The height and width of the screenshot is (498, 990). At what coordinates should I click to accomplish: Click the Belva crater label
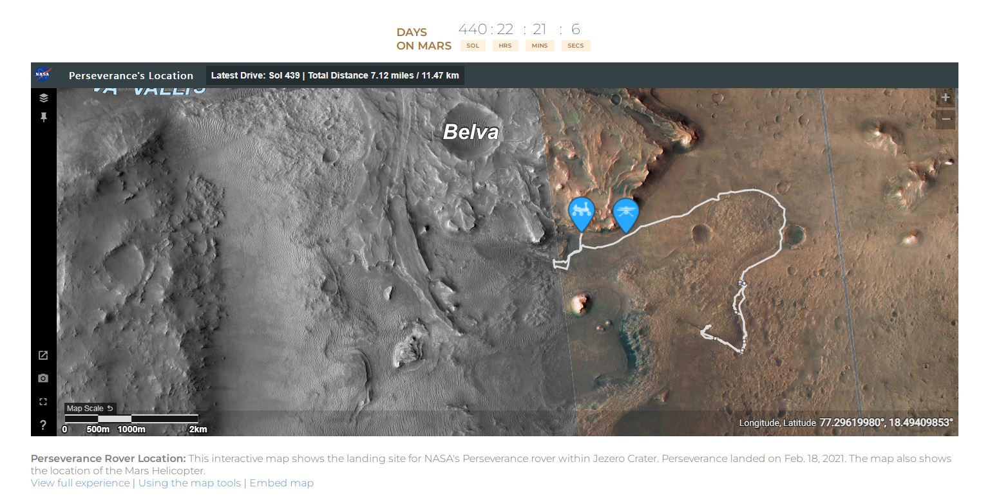pos(471,132)
